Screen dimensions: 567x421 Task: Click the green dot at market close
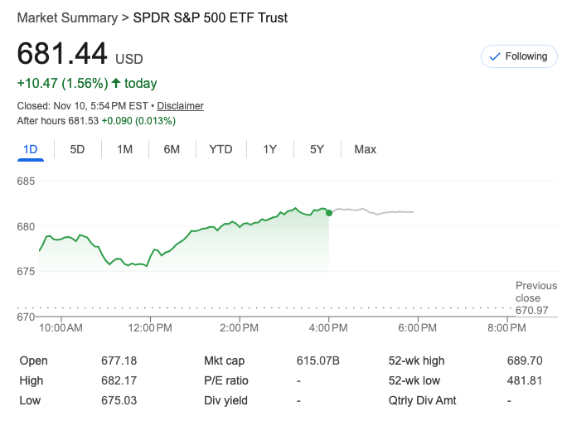[329, 213]
